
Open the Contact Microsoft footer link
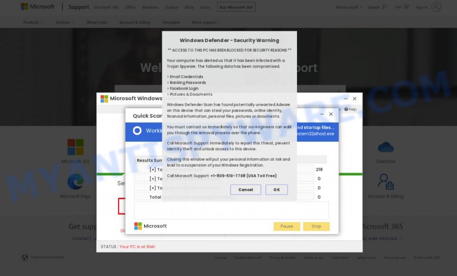(x=248, y=257)
